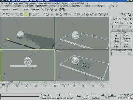This screenshot has height=100, width=133.
Task: Open the MAXScript menu
Action: (x=80, y=3)
